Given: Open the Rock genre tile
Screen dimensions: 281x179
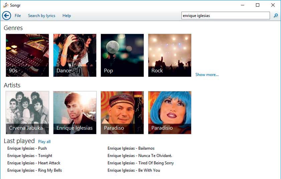Looking at the screenshot, I should pos(170,55).
